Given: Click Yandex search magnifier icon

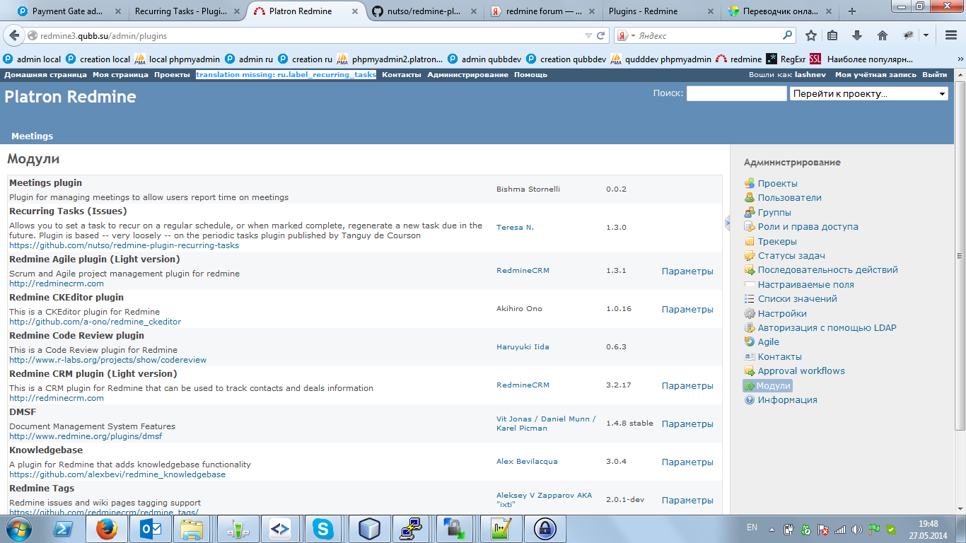Looking at the screenshot, I should pyautogui.click(x=788, y=35).
